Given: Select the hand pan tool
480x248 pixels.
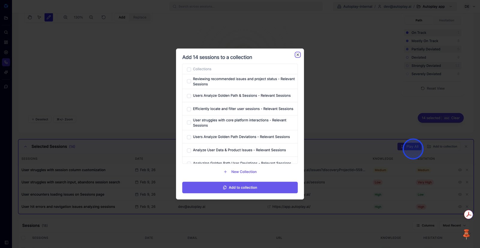Looking at the screenshot, I should tap(30, 17).
